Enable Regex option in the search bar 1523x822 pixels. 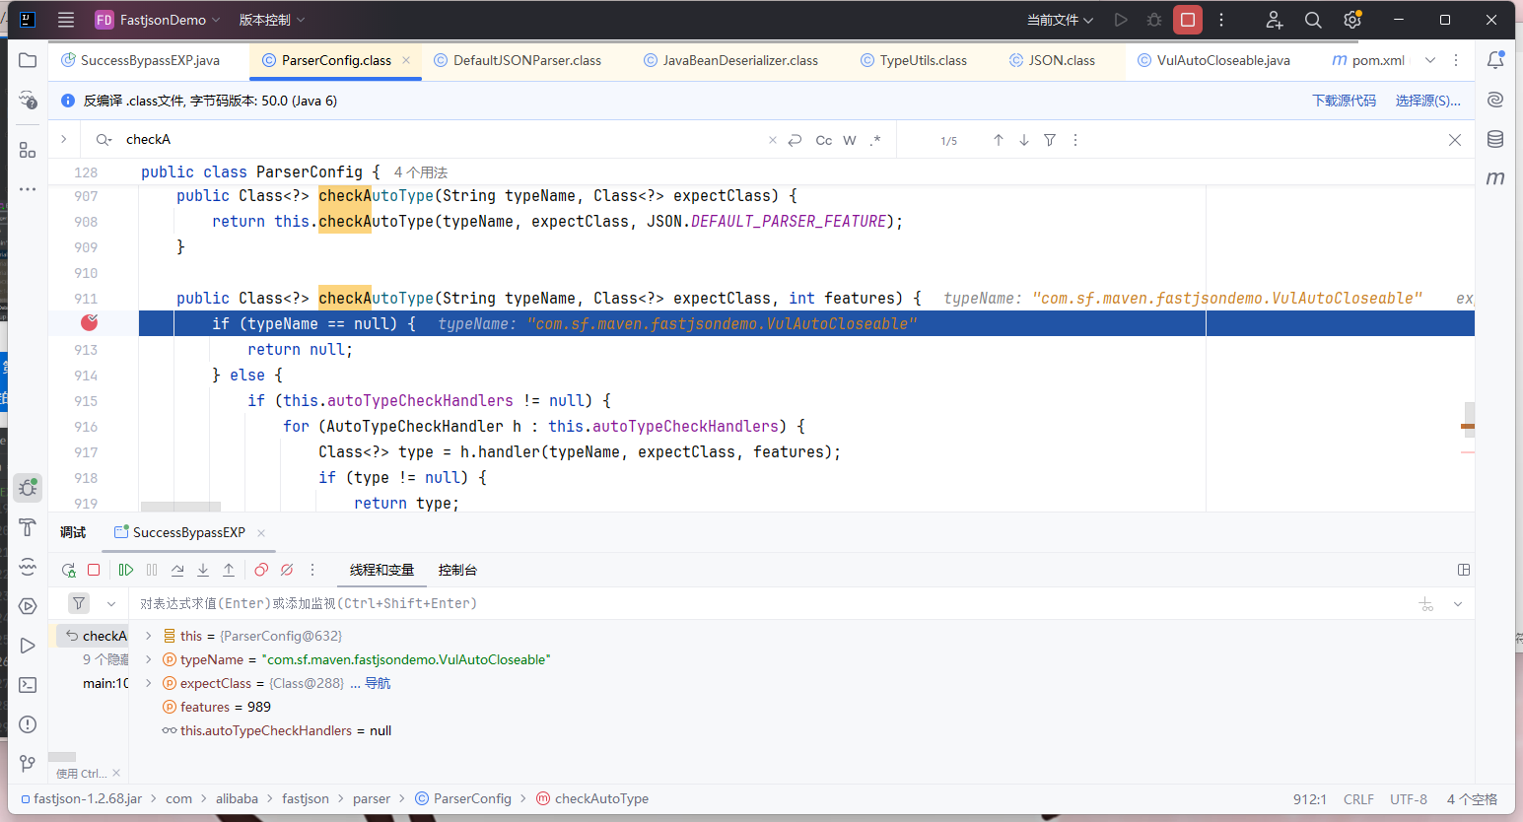coord(874,140)
